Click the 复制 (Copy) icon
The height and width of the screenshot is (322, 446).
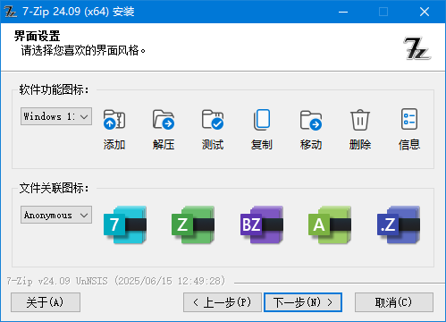click(x=262, y=120)
